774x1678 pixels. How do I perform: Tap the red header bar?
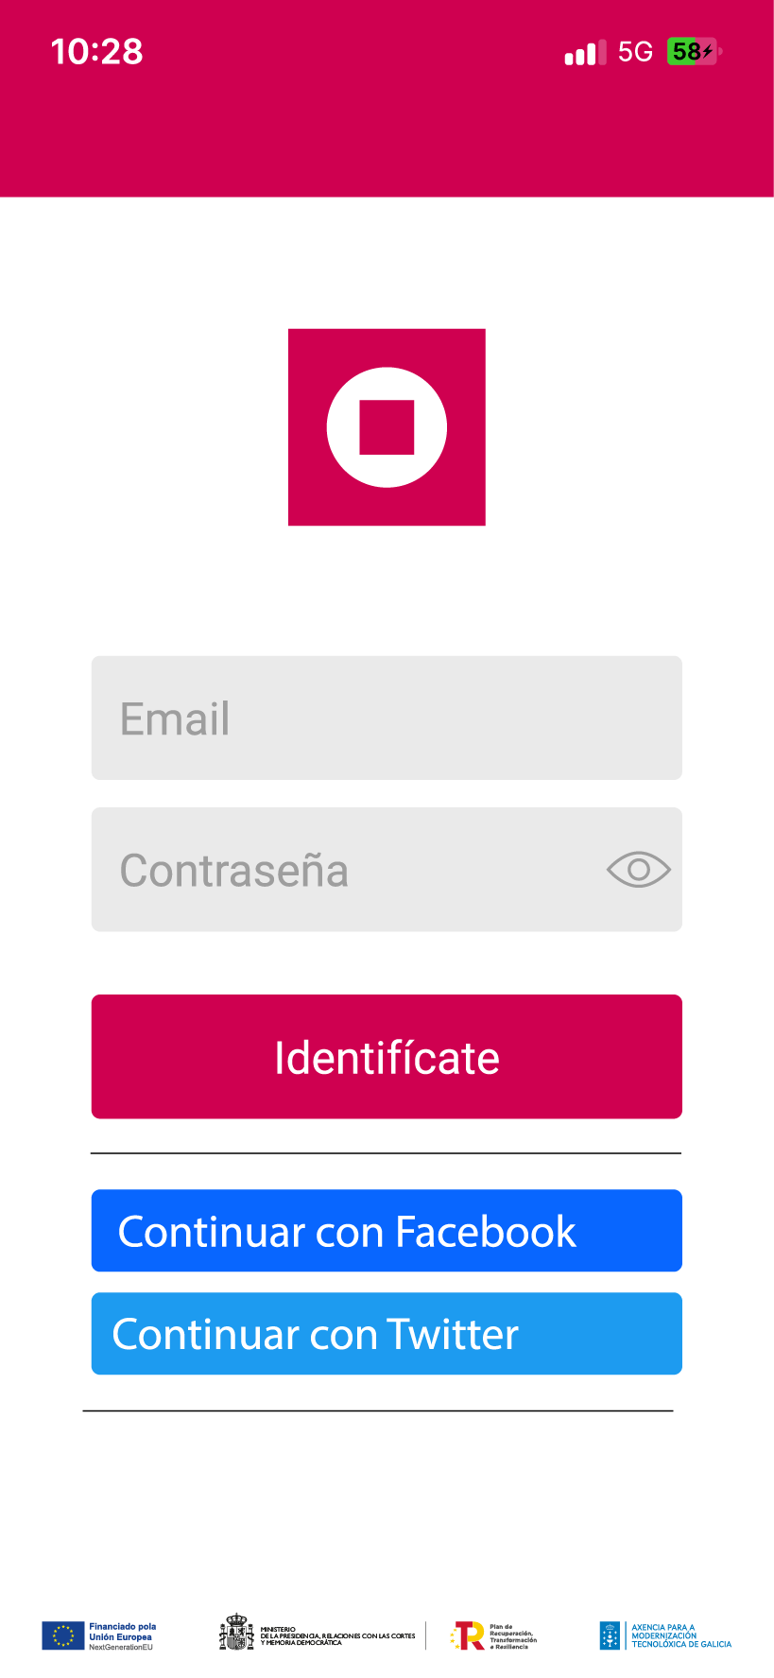coord(387,142)
